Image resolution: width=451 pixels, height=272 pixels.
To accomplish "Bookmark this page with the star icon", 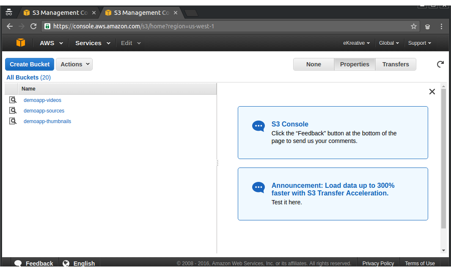I will (413, 26).
